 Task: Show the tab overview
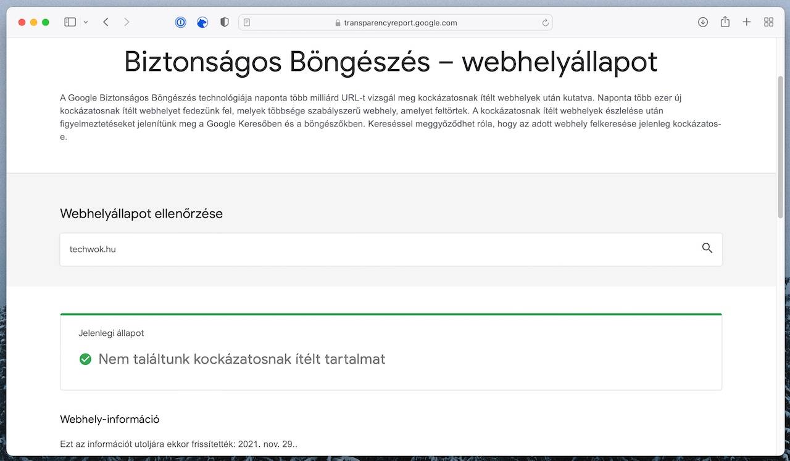pyautogui.click(x=768, y=22)
